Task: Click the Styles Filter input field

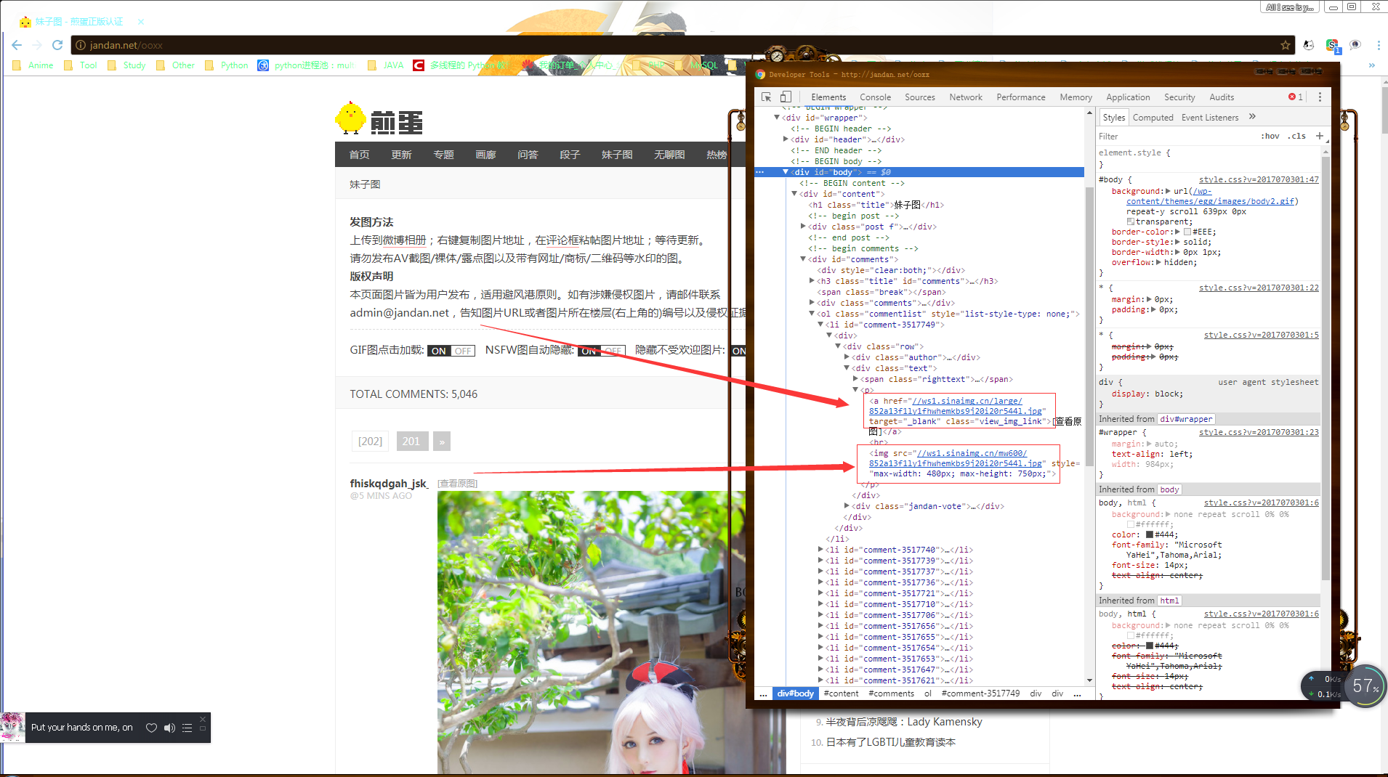Action: [x=1177, y=136]
